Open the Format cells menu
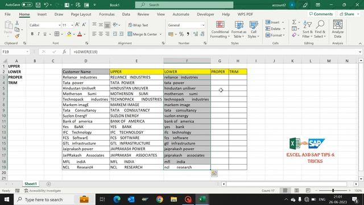The height and width of the screenshot is (205, 364). (x=275, y=35)
